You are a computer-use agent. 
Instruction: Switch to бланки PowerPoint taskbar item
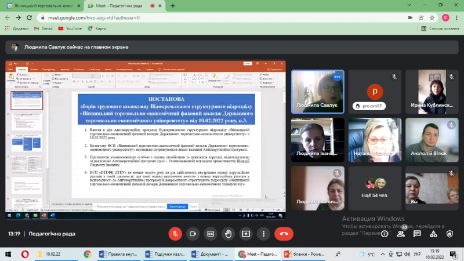click(x=304, y=254)
